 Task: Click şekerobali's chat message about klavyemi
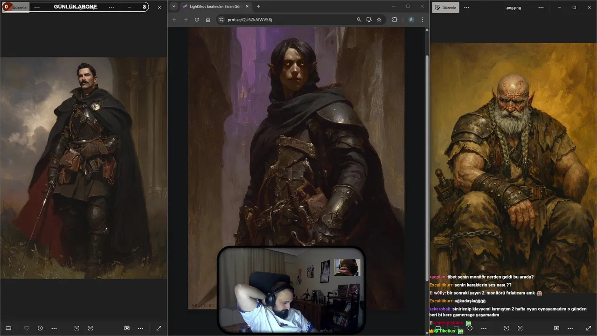point(507,312)
